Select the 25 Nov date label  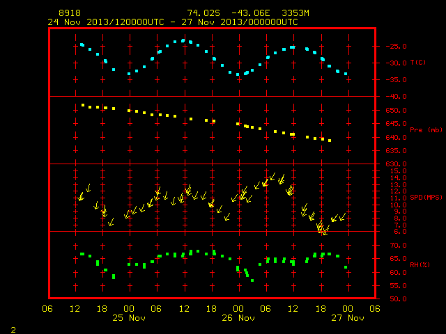pos(129,318)
